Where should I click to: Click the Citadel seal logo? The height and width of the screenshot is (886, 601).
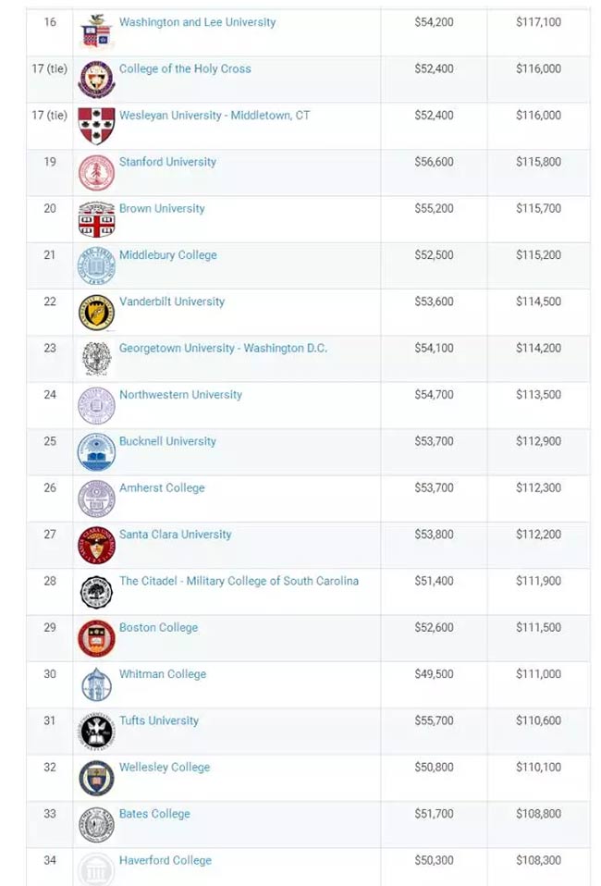click(96, 592)
